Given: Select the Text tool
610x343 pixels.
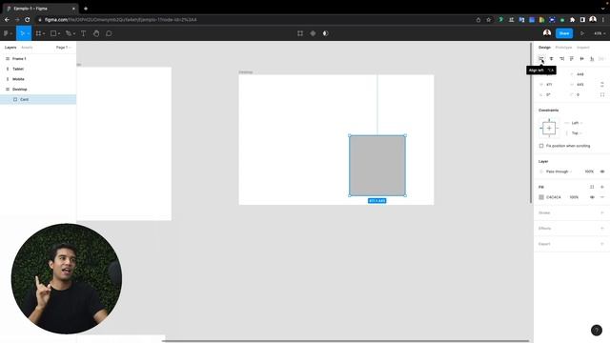Looking at the screenshot, I should [x=83, y=33].
